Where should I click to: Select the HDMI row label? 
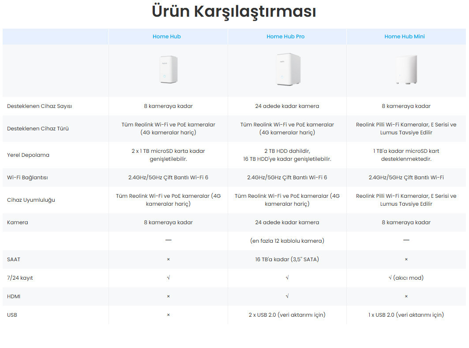(14, 296)
